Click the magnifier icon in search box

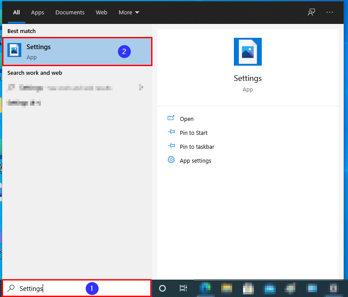click(11, 288)
